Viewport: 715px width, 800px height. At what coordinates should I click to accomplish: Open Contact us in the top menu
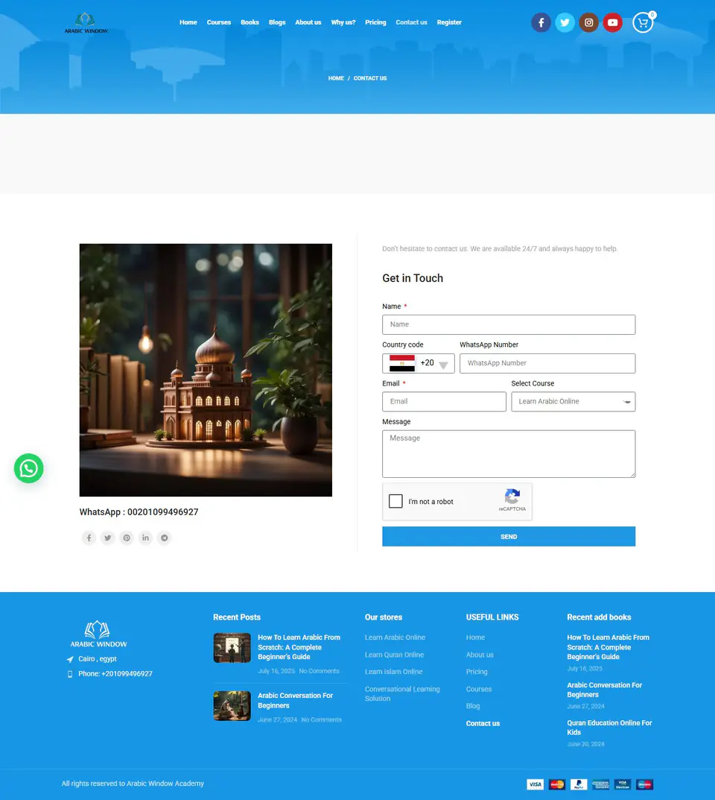(x=411, y=22)
